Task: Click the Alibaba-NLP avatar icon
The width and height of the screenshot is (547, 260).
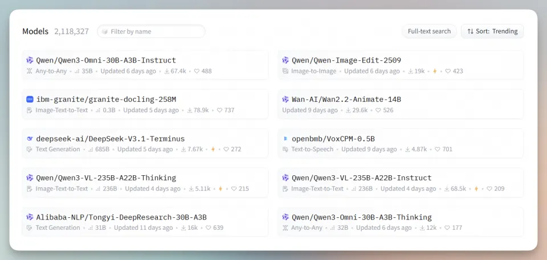Action: tap(30, 217)
